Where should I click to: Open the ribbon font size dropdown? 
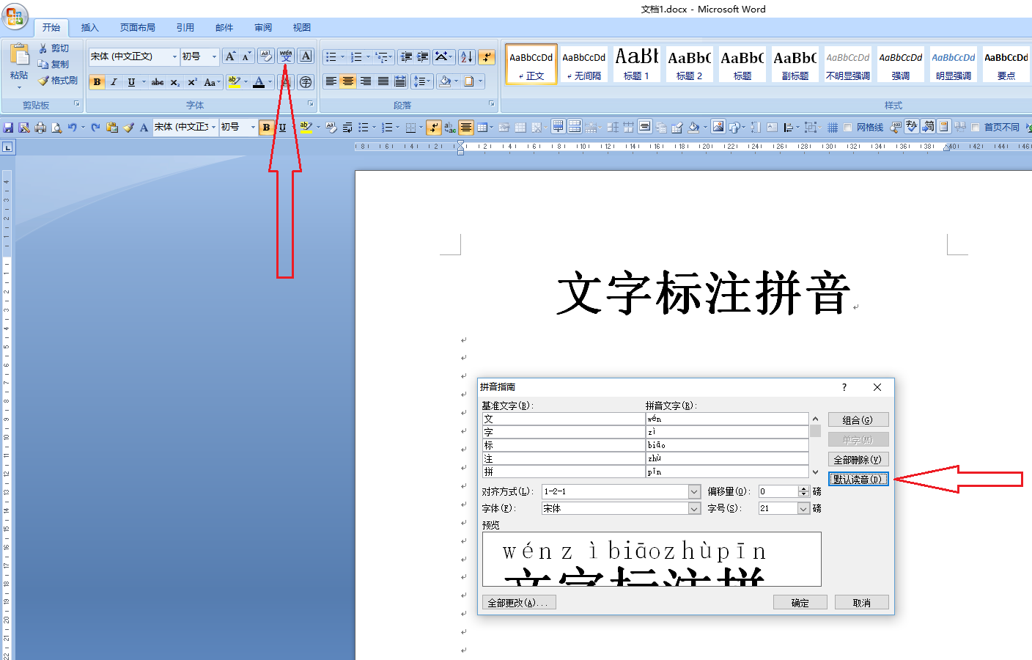[214, 56]
